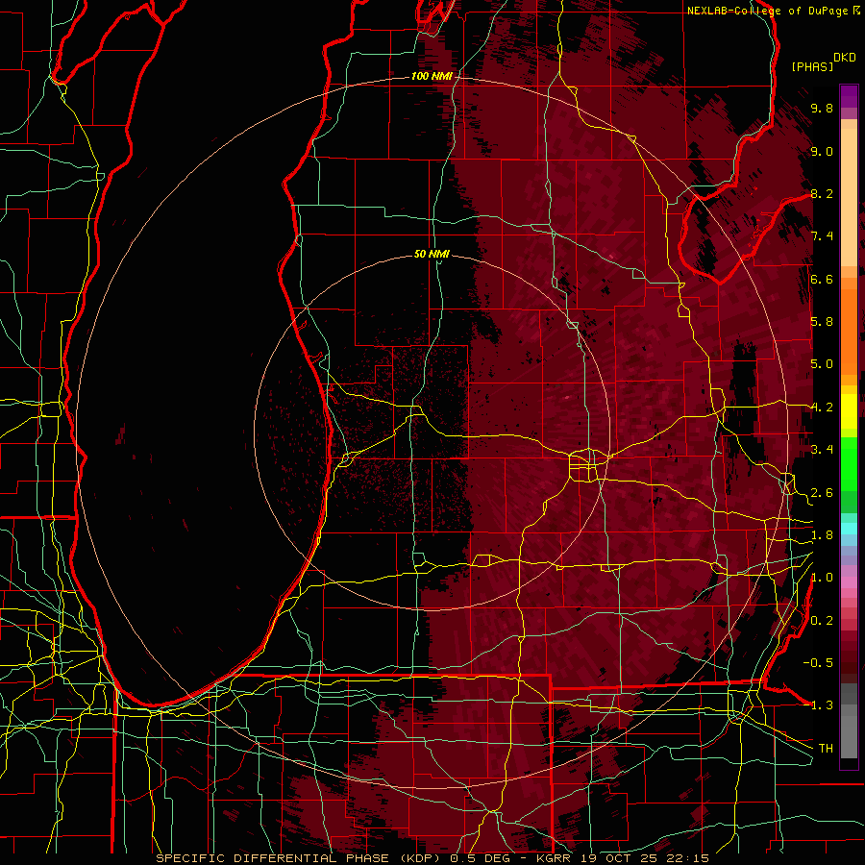Click the 3.4 legend value

pyautogui.click(x=822, y=450)
